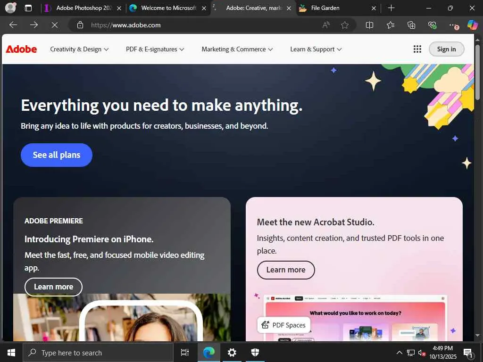Close the Adobe Photoshop tab

(x=119, y=8)
